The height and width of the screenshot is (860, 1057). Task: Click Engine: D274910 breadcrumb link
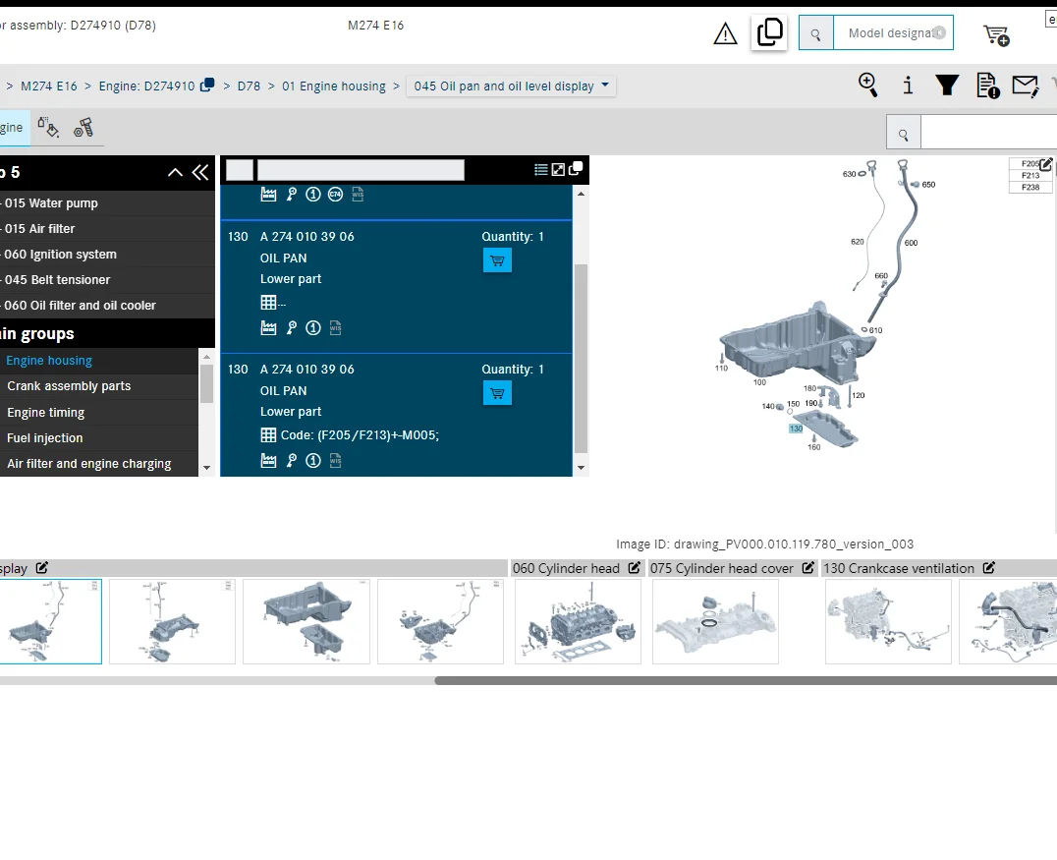coord(146,86)
